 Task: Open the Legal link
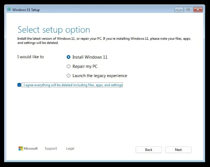70,149
